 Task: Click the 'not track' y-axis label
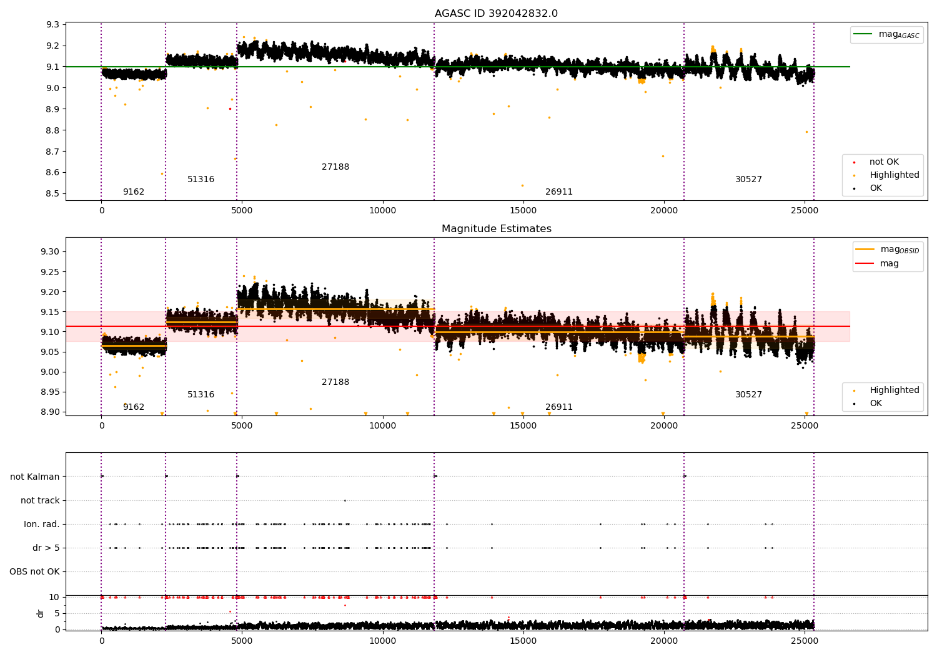pos(40,501)
